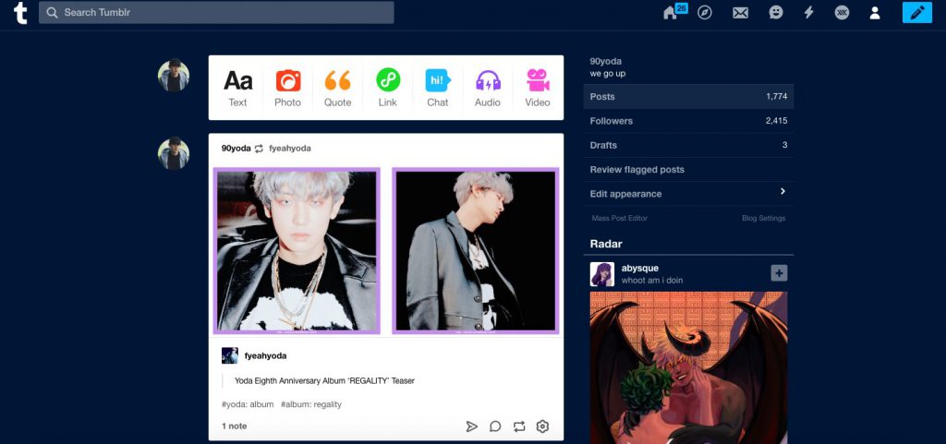Click the abysque avatar in Radar
Viewport: 946px width, 444px height.
click(x=602, y=274)
